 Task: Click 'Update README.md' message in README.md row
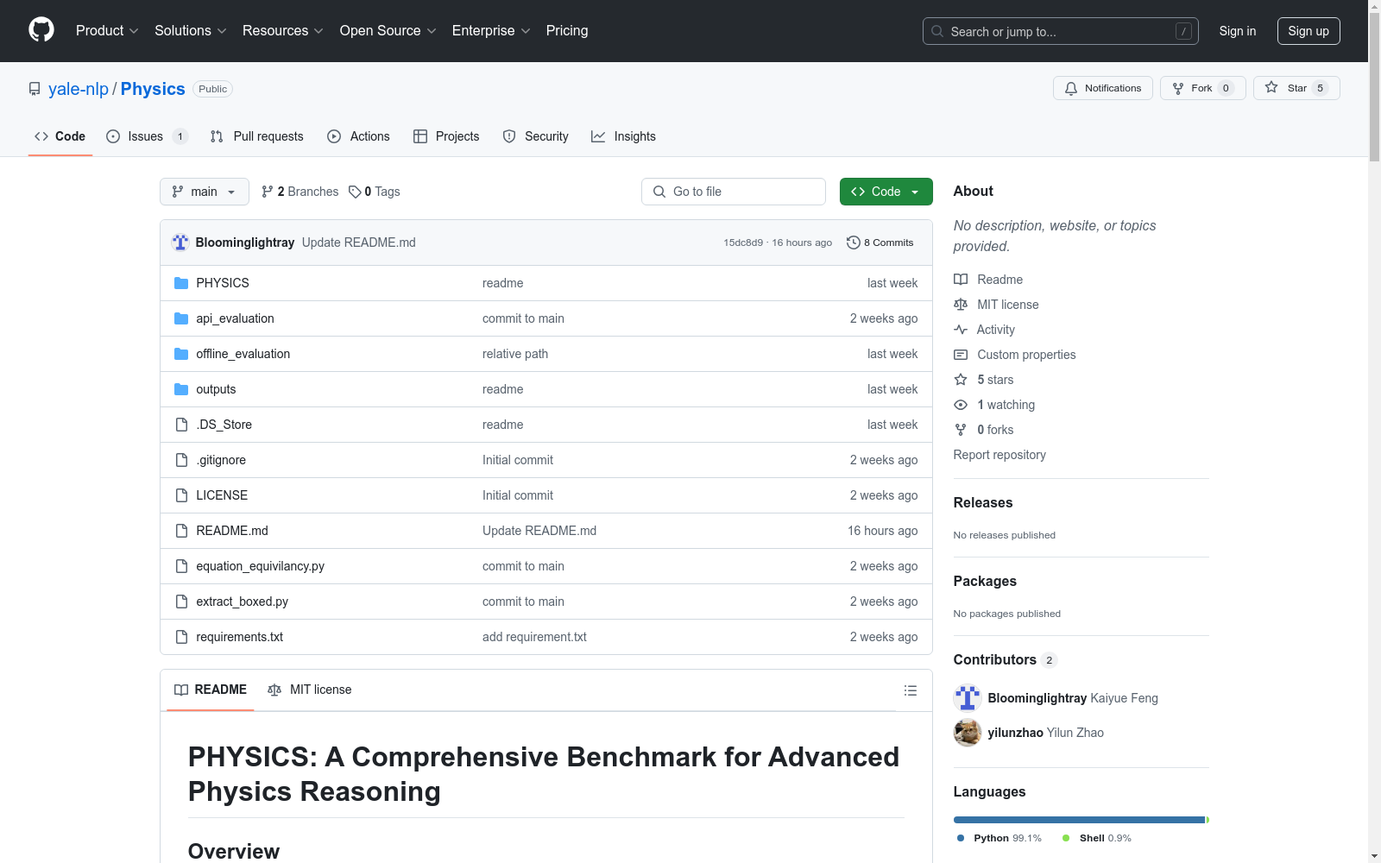539,531
